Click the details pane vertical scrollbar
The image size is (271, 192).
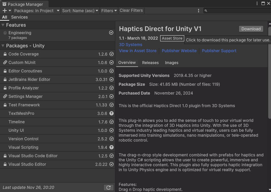(270, 72)
